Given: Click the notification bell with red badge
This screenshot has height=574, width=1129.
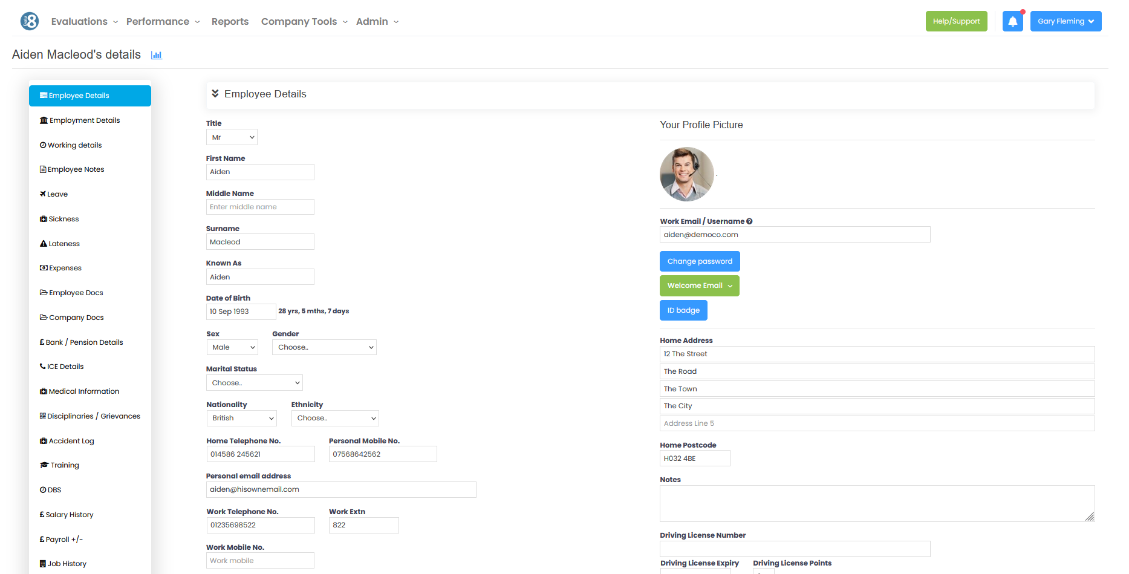Looking at the screenshot, I should 1013,21.
